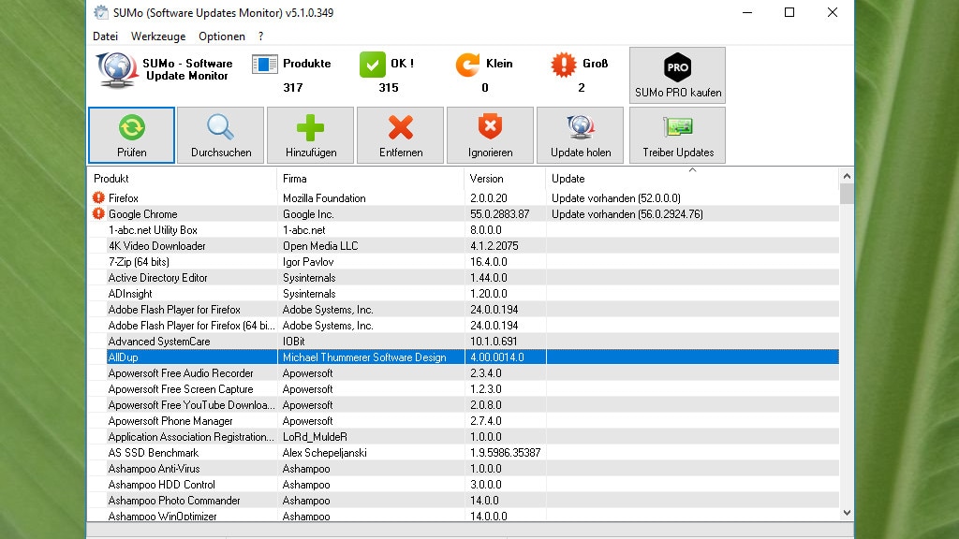
Task: Click the green plus Hinzufügen button
Action: [311, 135]
